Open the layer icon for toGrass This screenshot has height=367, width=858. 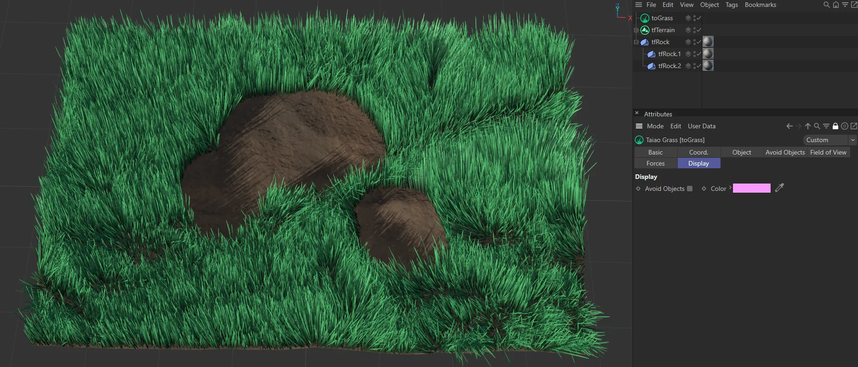pos(688,18)
